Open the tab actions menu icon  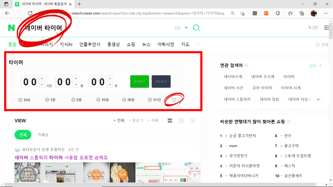pos(6,4)
